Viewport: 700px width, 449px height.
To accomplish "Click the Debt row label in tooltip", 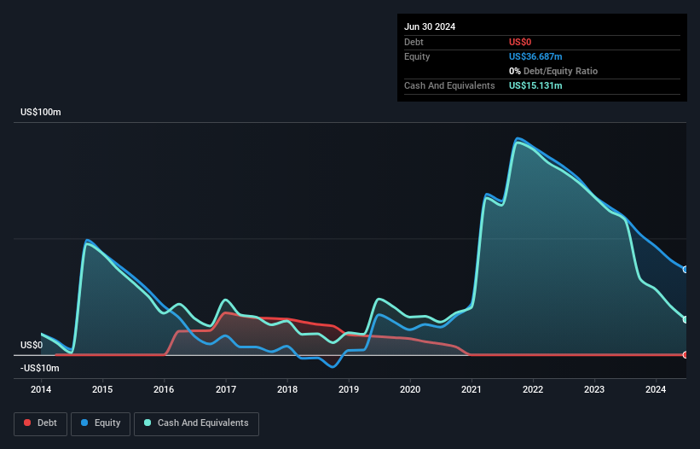I will (414, 42).
